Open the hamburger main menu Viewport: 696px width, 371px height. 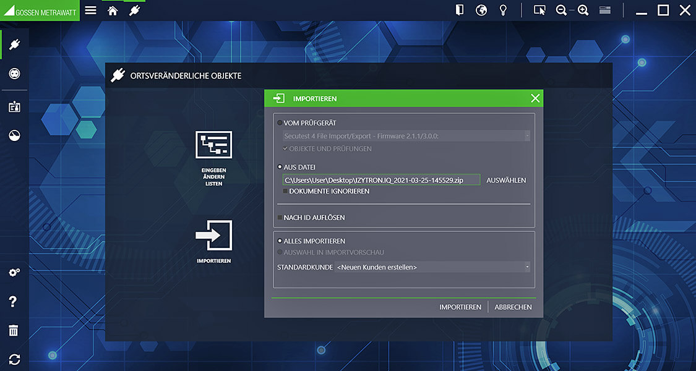coord(90,11)
